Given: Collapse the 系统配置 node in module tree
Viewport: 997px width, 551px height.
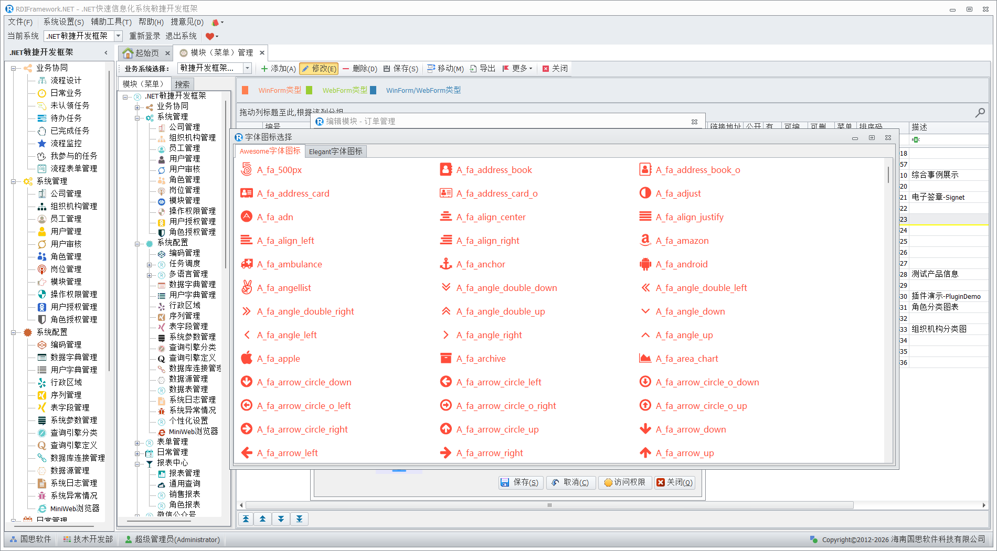Looking at the screenshot, I should coord(137,243).
